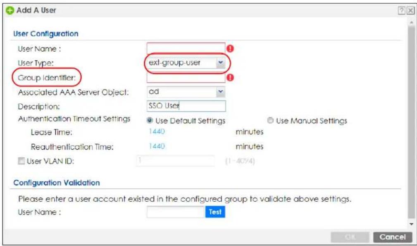This screenshot has width=417, height=246.
Task: Click the Cancel button
Action: point(393,237)
